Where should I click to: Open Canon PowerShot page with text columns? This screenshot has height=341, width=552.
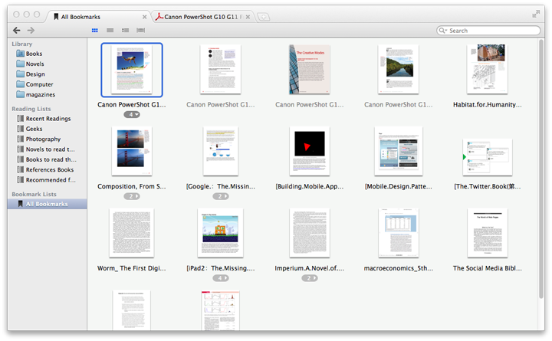click(x=221, y=69)
